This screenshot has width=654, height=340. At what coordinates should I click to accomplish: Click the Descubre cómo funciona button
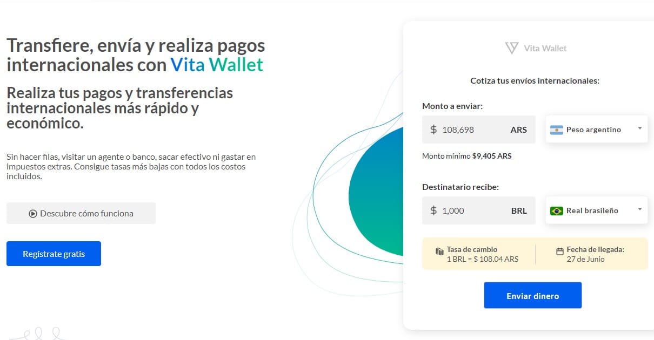[x=81, y=213]
